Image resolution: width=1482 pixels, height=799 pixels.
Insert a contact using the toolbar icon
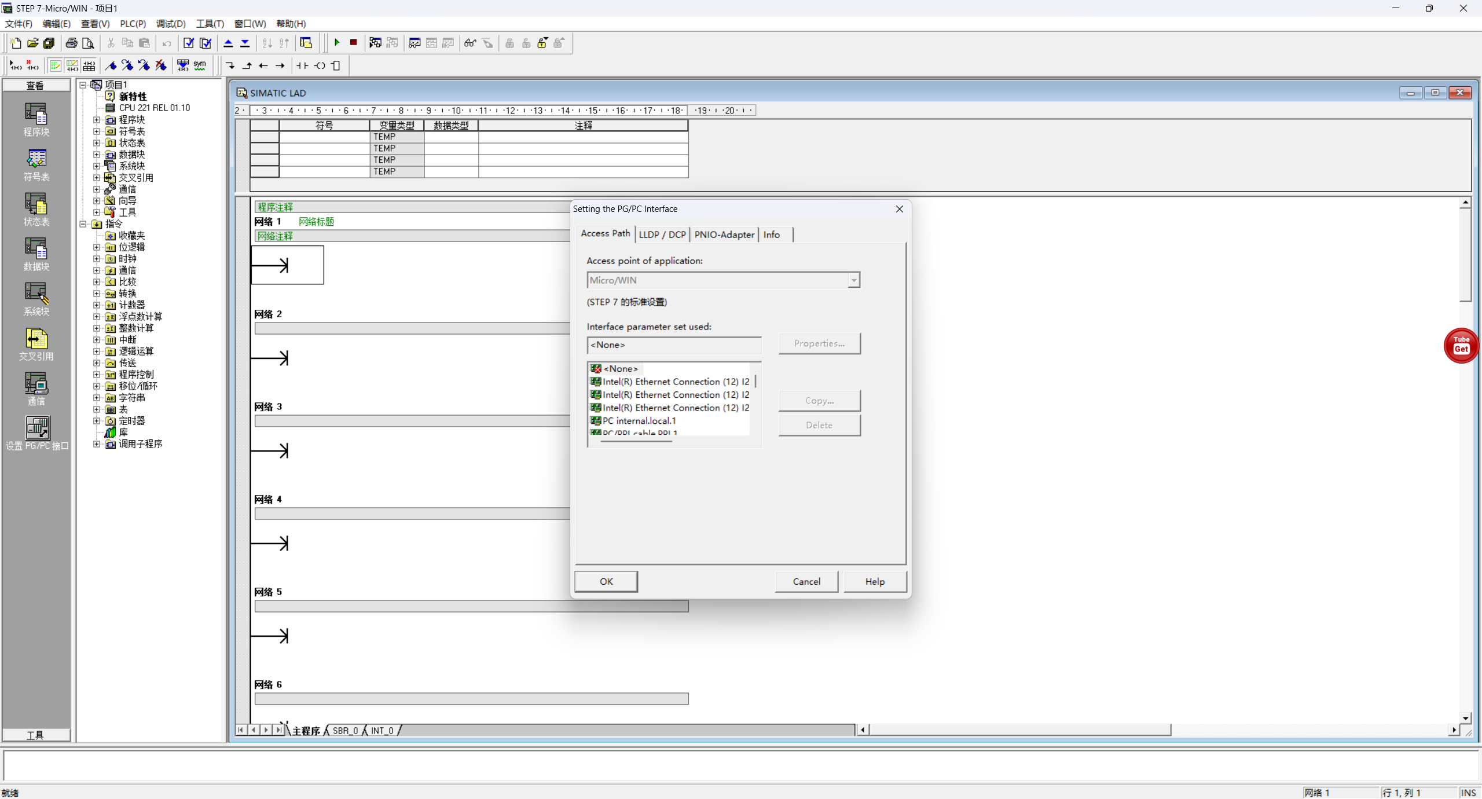[x=302, y=65]
